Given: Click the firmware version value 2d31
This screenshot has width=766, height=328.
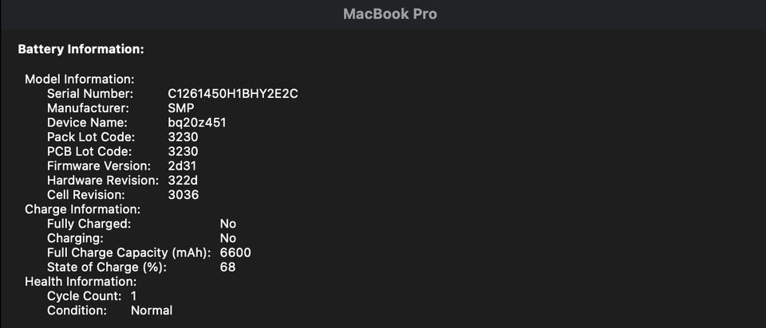Looking at the screenshot, I should tap(183, 166).
